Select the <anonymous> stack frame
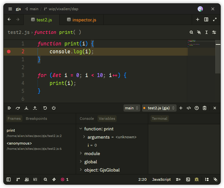 click(40, 146)
